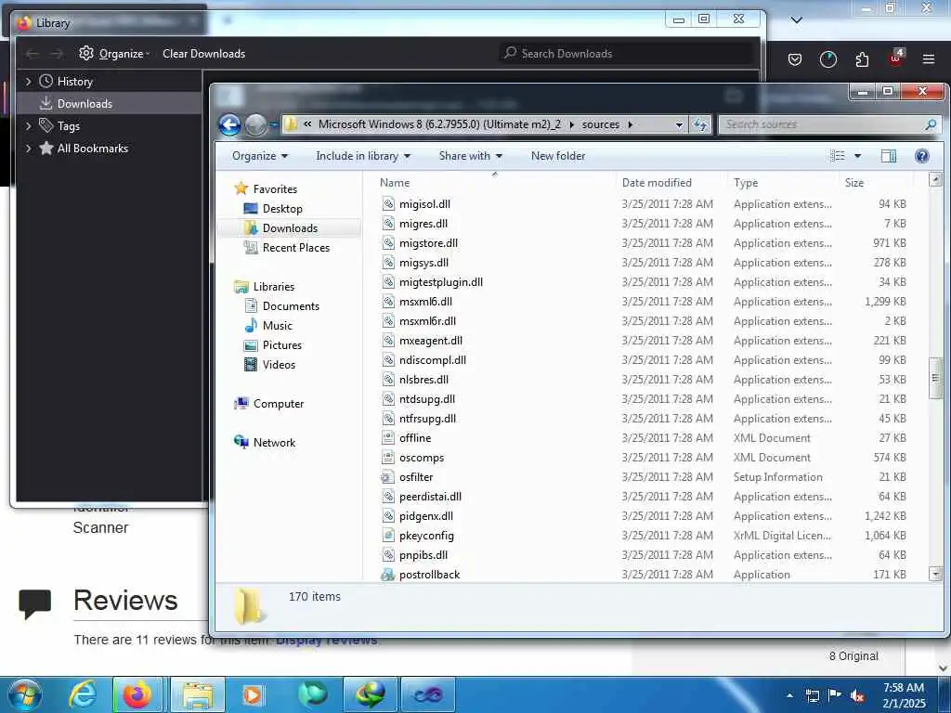Open the Explorer Help question mark icon
The image size is (951, 713).
pyautogui.click(x=921, y=156)
